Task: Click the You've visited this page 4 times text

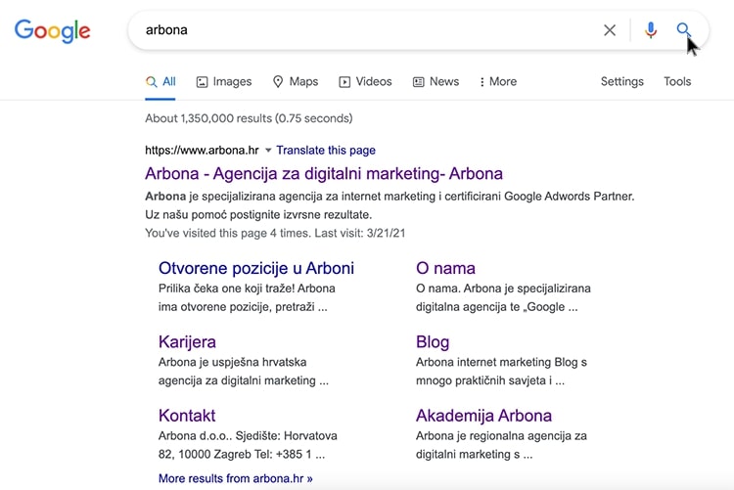Action: click(x=275, y=233)
